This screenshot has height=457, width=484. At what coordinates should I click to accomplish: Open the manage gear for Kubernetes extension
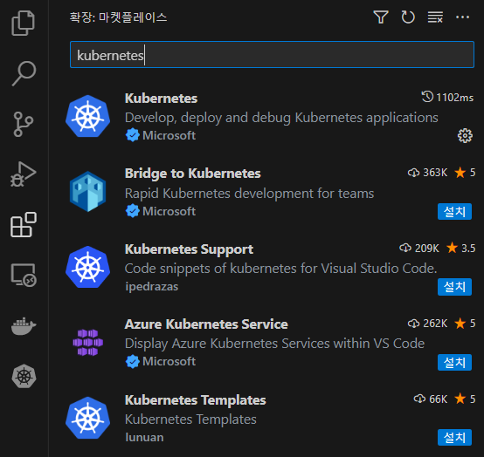tap(465, 135)
